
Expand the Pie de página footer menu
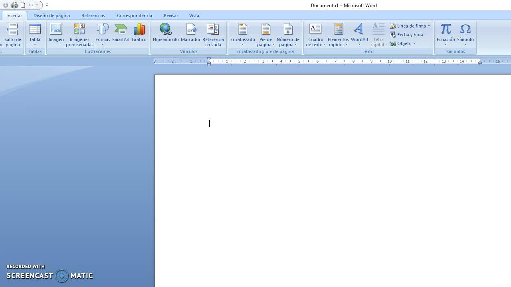[265, 35]
